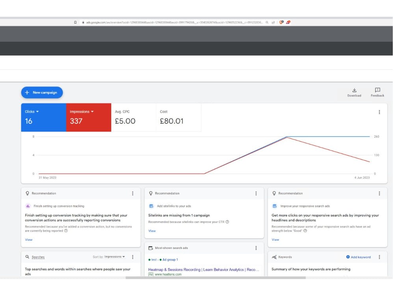Screen dimensions: 394x296
Task: Select the Cost metric card
Action: pyautogui.click(x=178, y=117)
